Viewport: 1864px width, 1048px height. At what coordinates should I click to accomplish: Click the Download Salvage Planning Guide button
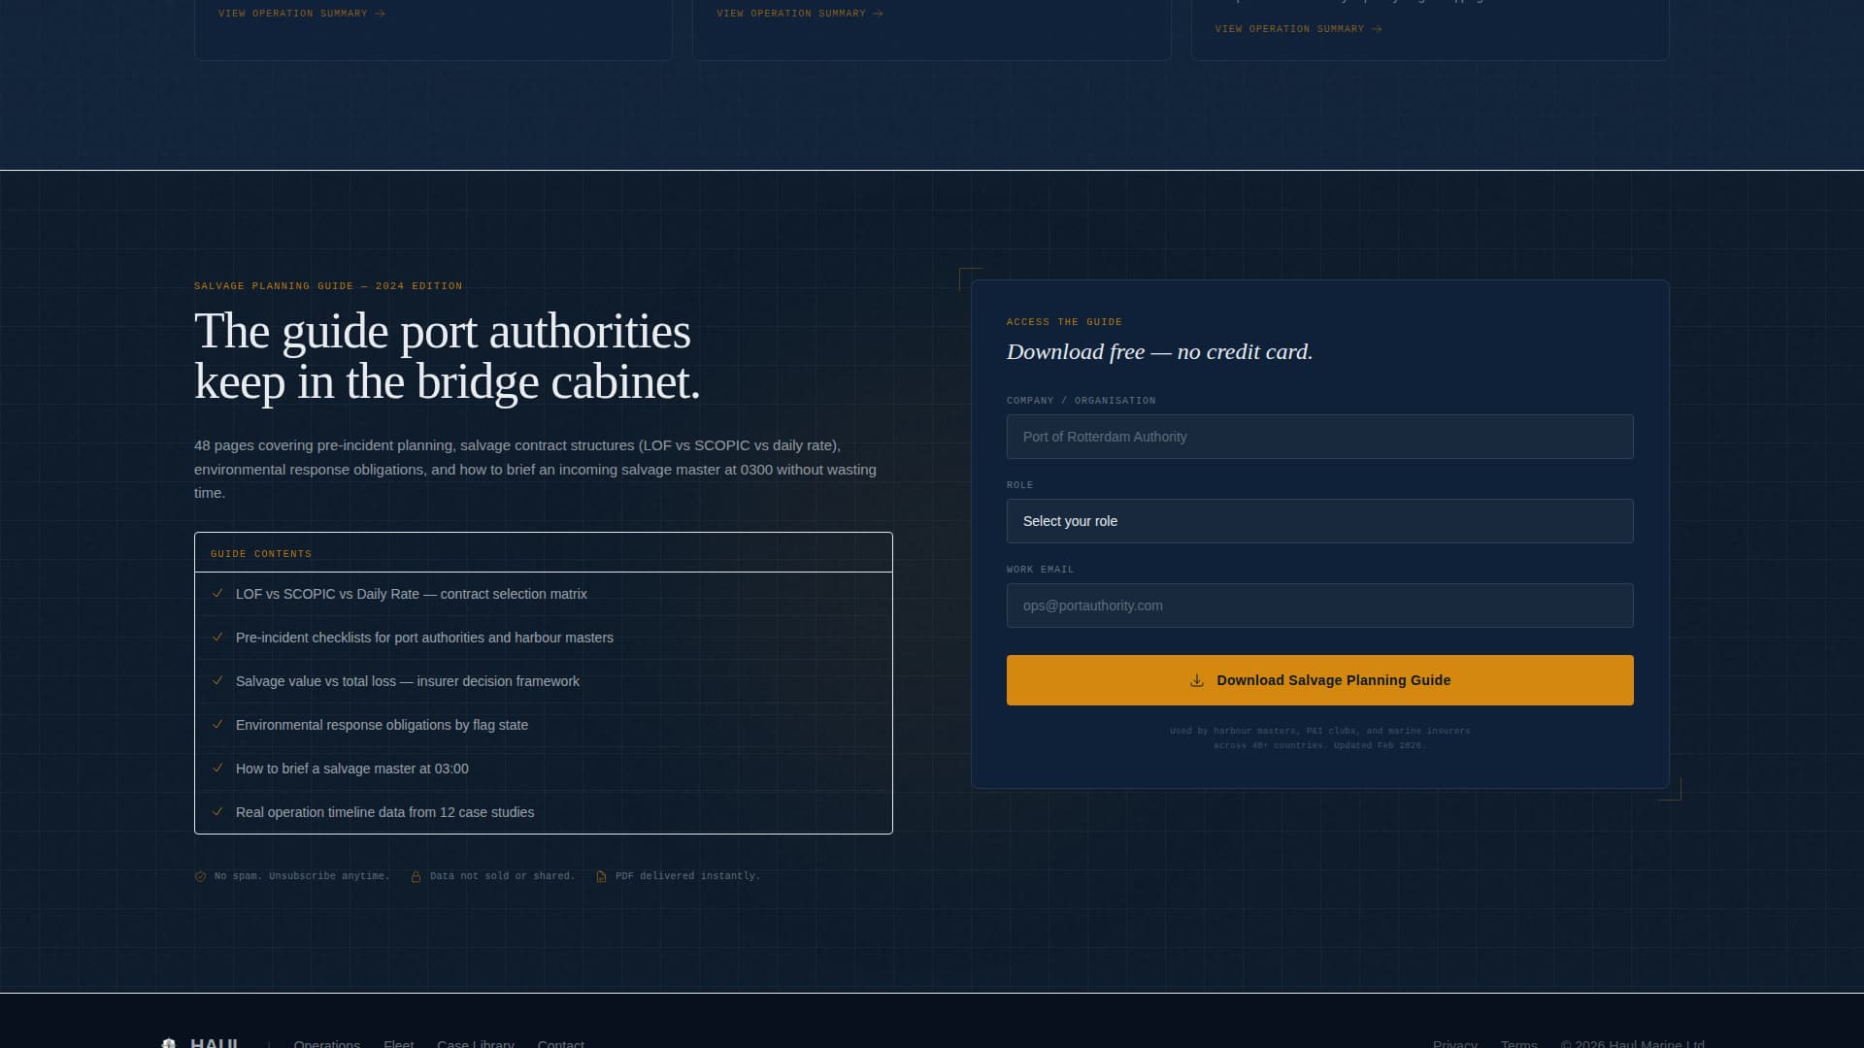[1320, 680]
